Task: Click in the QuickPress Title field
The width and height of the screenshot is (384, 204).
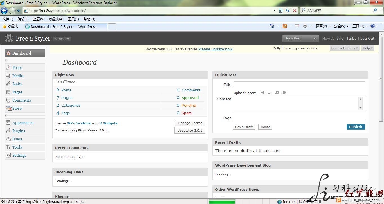Action: [299, 84]
